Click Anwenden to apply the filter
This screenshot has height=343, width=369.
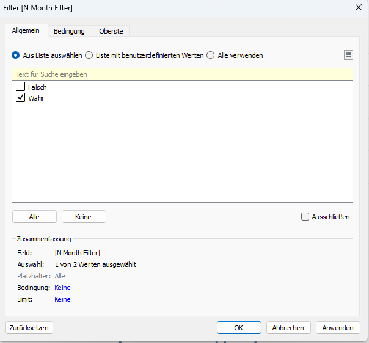pyautogui.click(x=338, y=328)
